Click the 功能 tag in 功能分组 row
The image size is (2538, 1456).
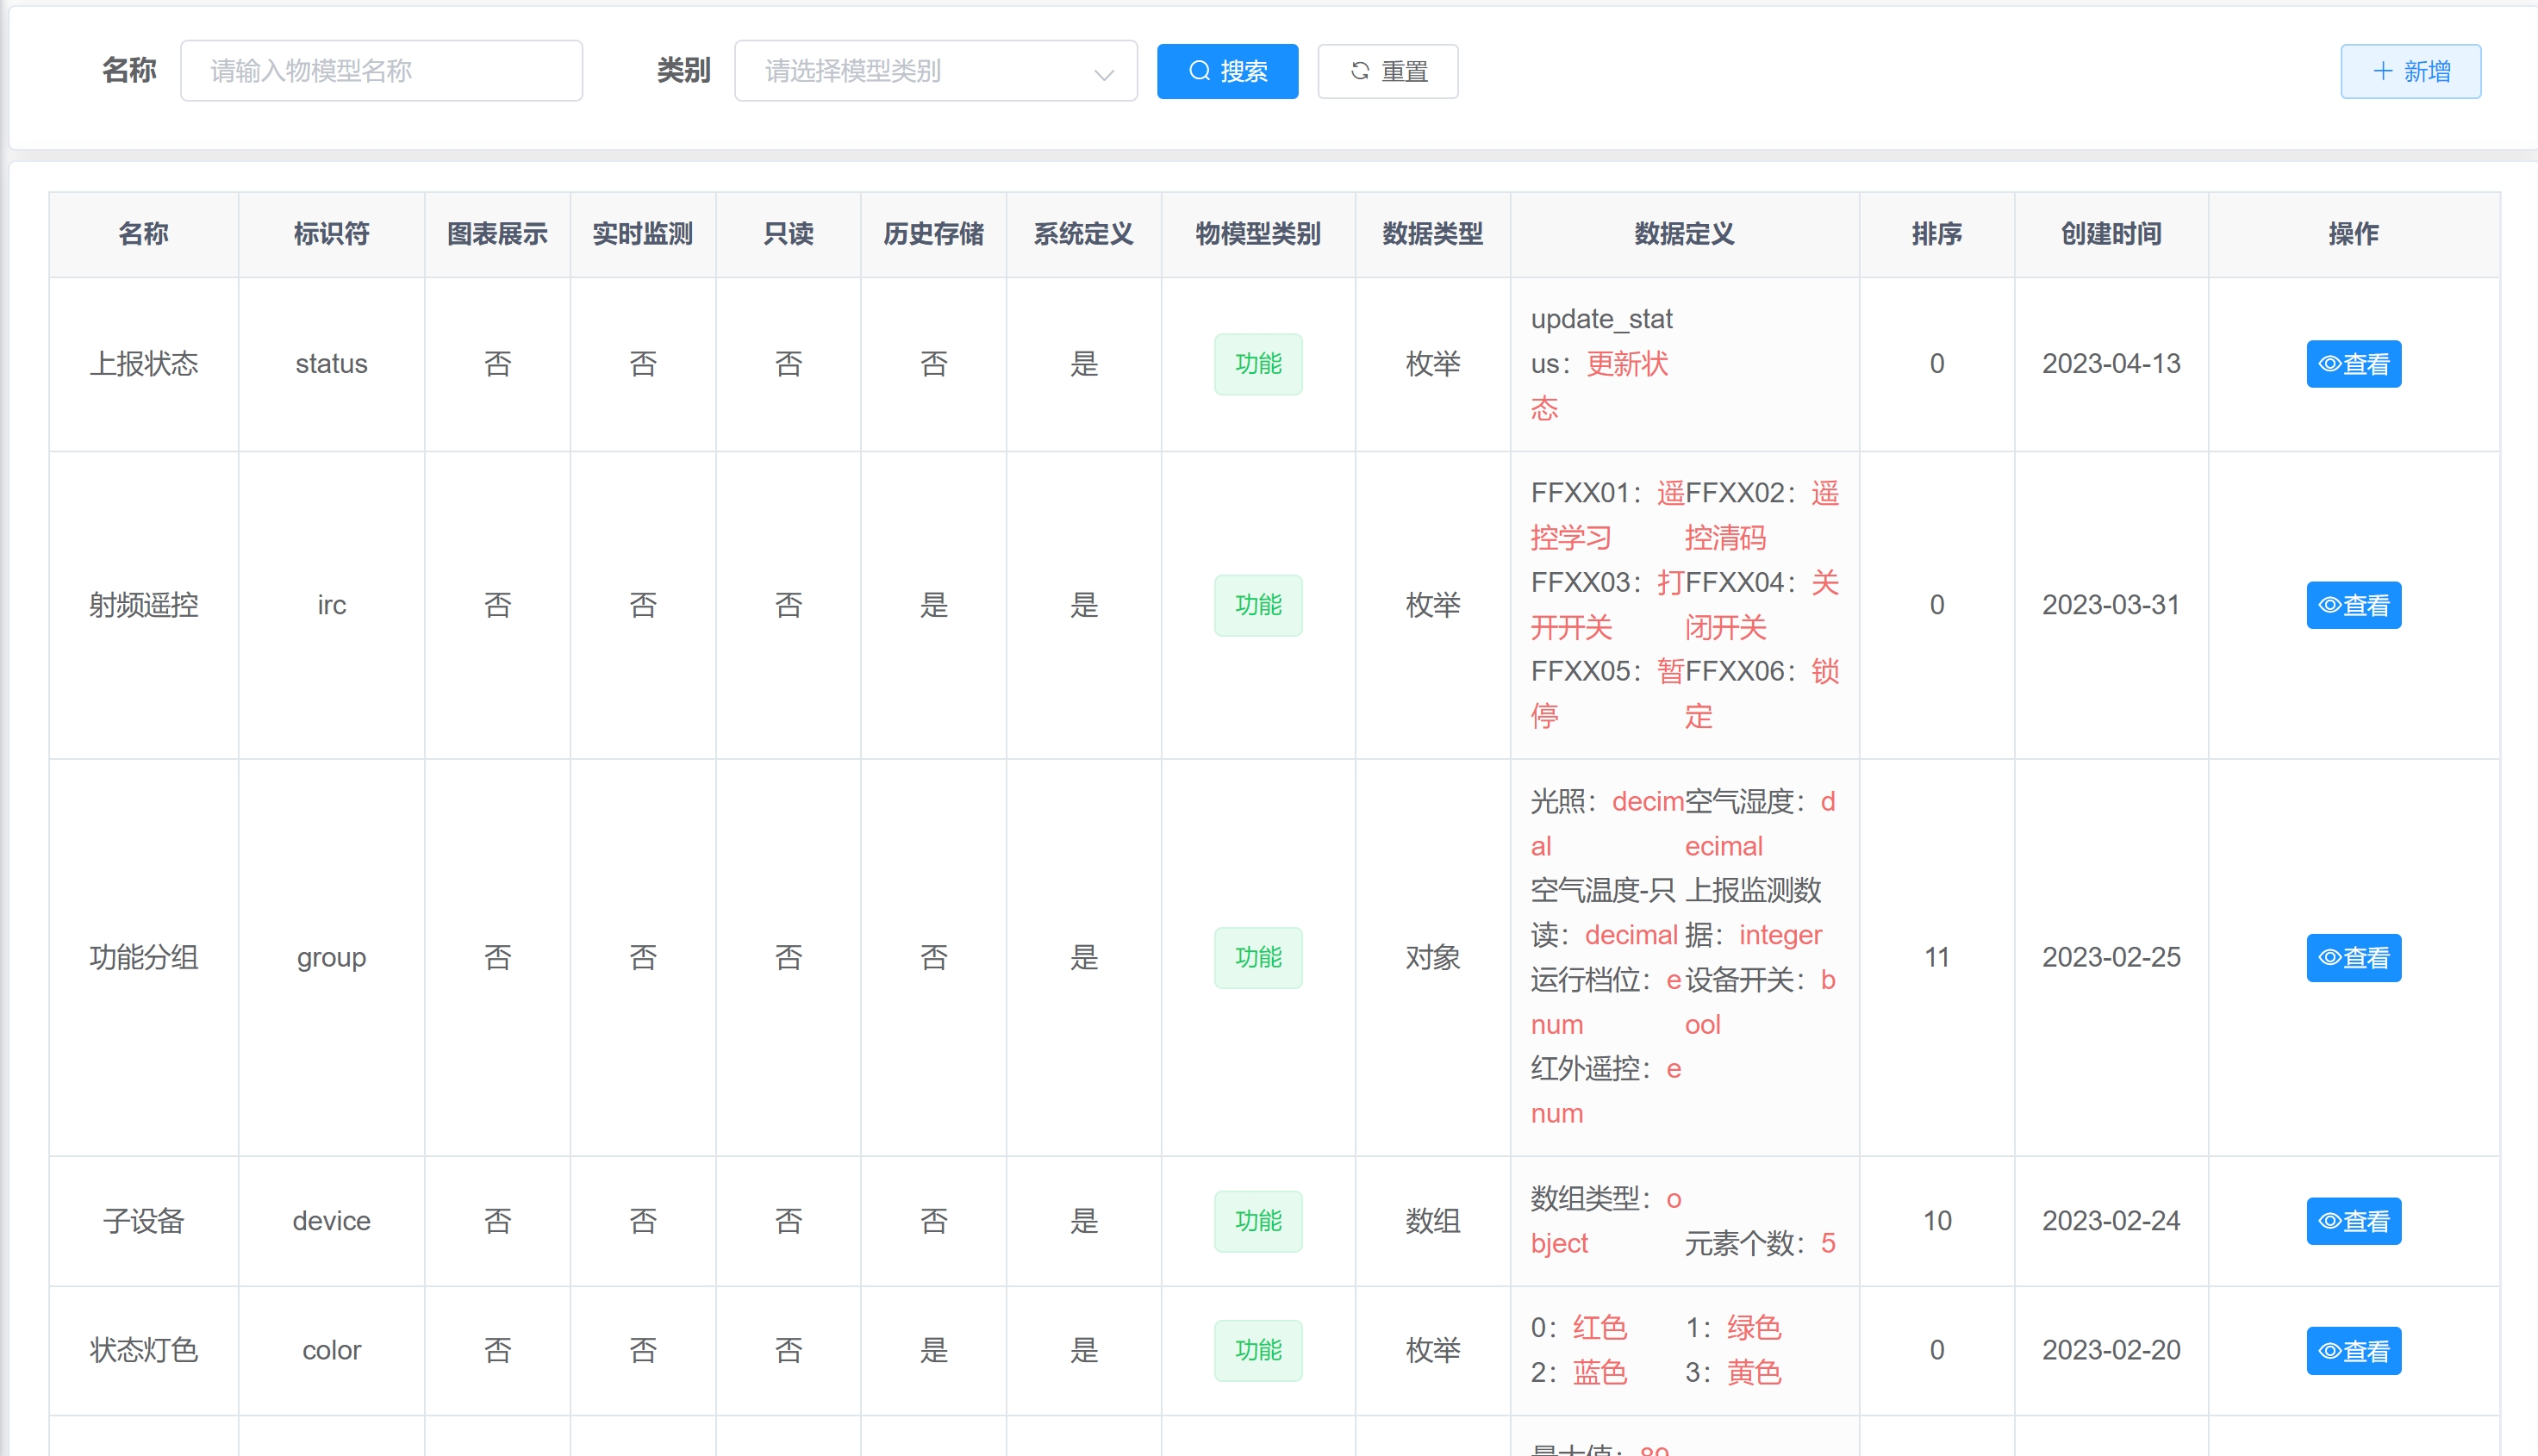(x=1258, y=958)
